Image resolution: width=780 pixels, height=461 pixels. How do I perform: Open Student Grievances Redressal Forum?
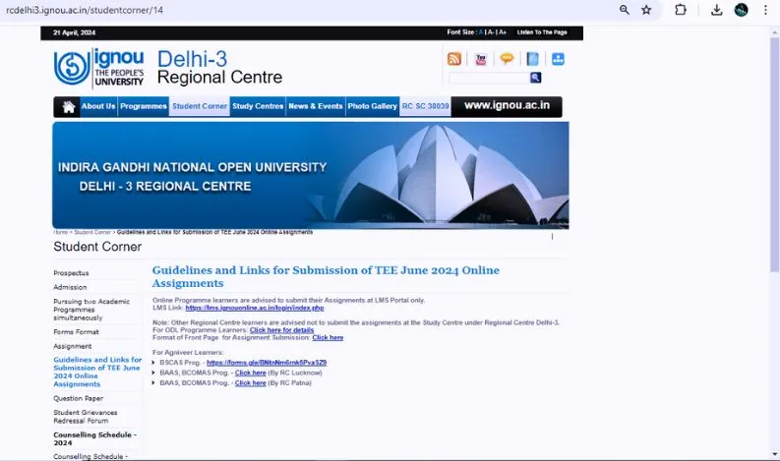click(x=86, y=416)
